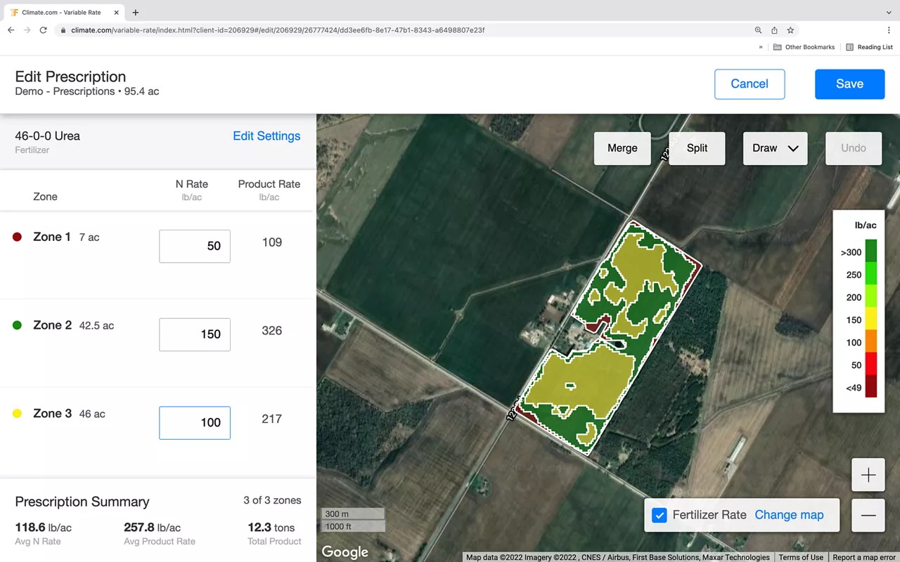Open the Chrome three-dot menu
The width and height of the screenshot is (900, 562).
(x=889, y=30)
